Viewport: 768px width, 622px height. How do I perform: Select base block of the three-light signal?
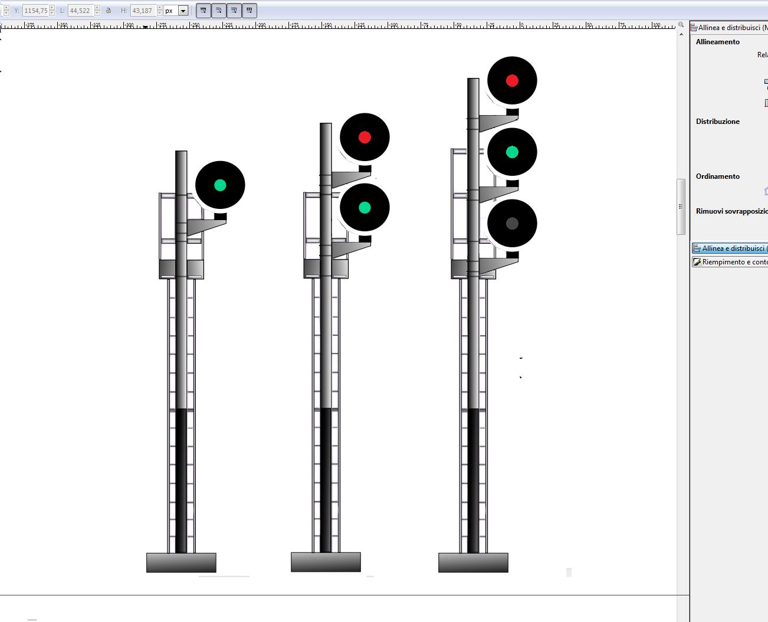tap(473, 562)
